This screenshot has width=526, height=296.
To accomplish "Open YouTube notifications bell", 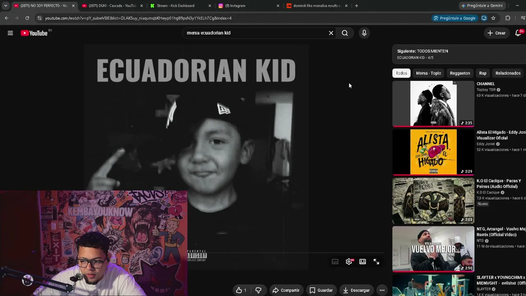I will point(518,33).
